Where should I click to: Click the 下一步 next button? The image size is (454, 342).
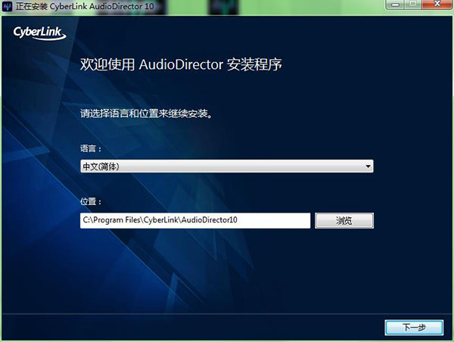[414, 328]
